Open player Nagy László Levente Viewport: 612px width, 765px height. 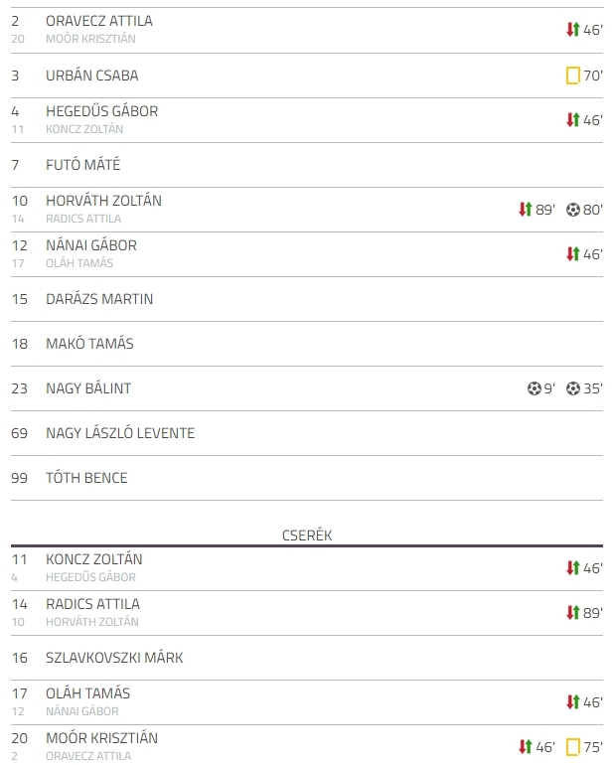point(120,433)
